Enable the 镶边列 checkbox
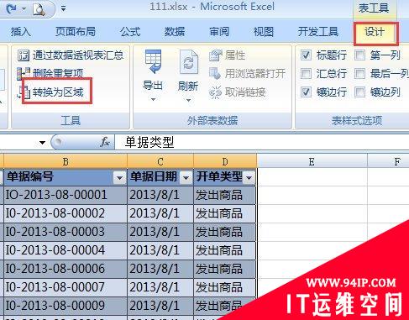The height and width of the screenshot is (320, 409). 359,92
